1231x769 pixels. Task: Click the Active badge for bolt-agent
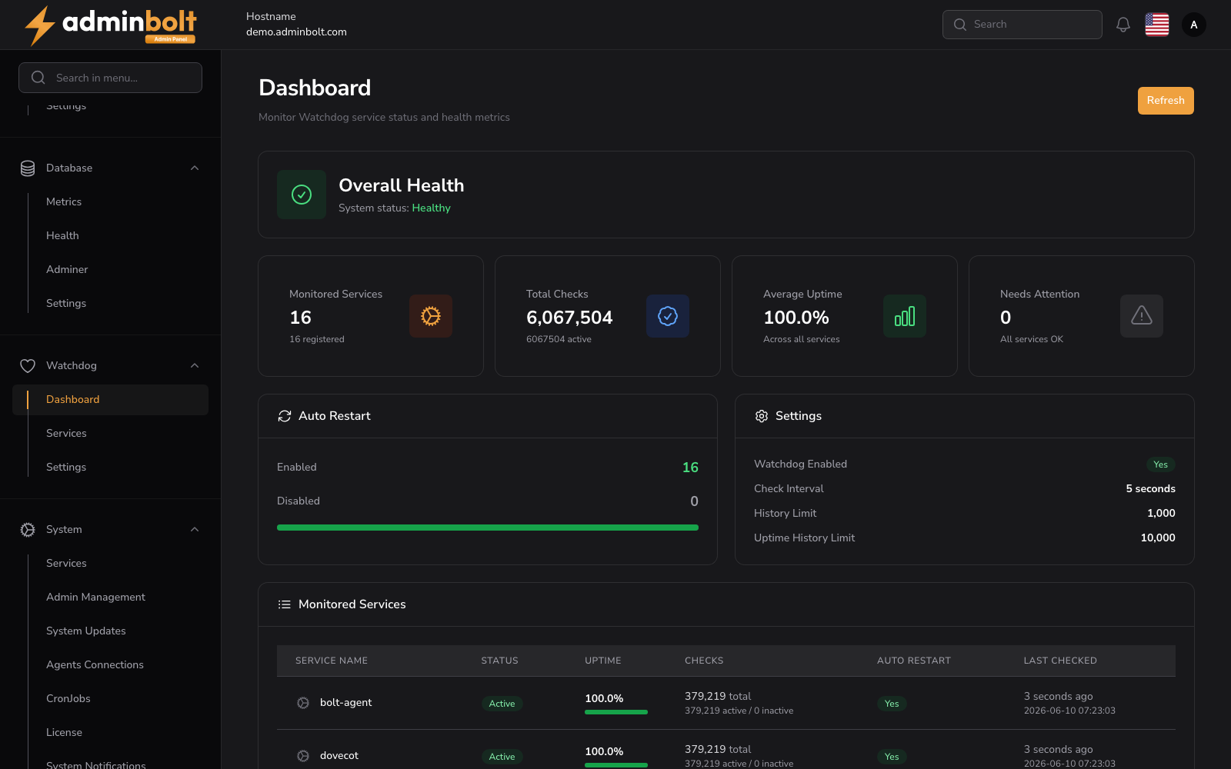[502, 704]
